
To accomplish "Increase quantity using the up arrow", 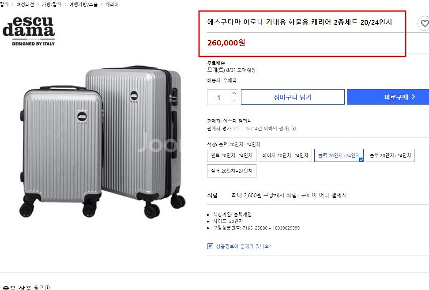I will (x=234, y=93).
